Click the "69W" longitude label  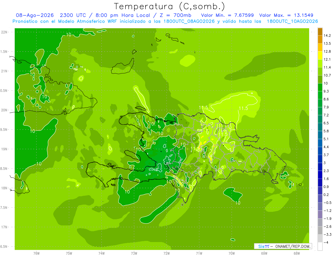pos(264,253)
